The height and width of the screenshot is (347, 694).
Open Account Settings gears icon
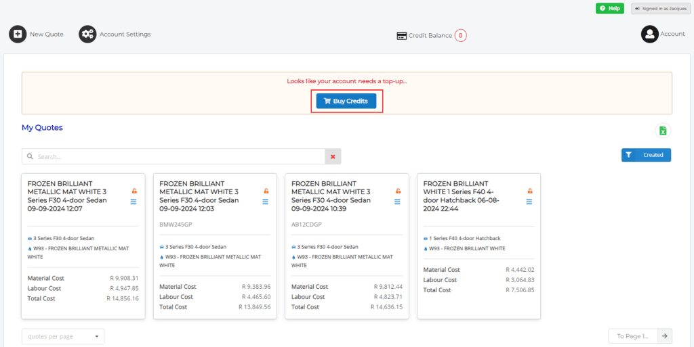(x=87, y=34)
